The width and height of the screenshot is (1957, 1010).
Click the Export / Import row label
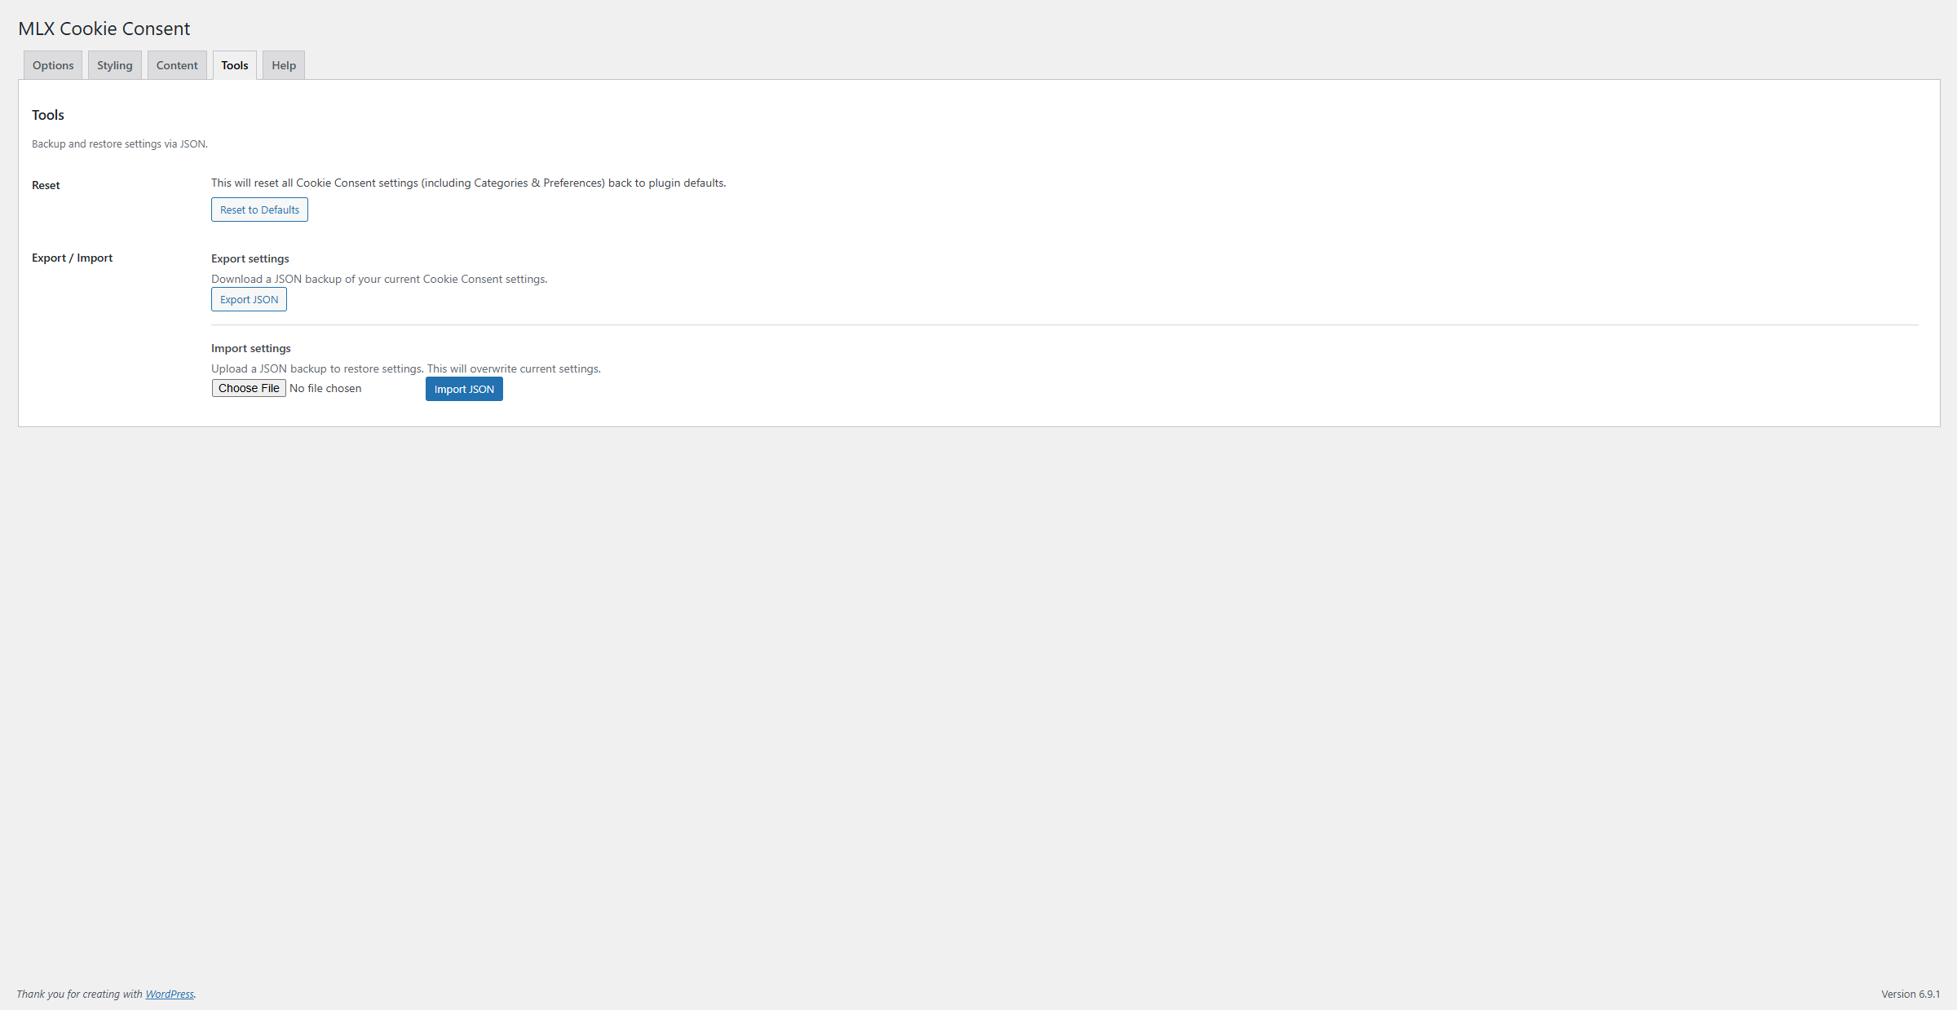click(73, 258)
